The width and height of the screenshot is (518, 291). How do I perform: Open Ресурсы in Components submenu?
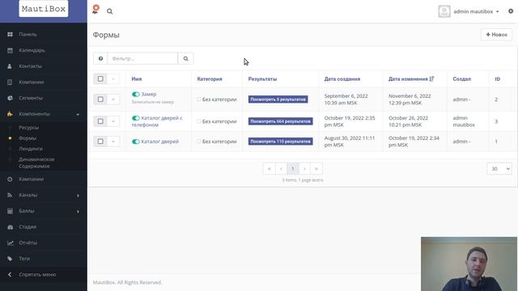29,128
